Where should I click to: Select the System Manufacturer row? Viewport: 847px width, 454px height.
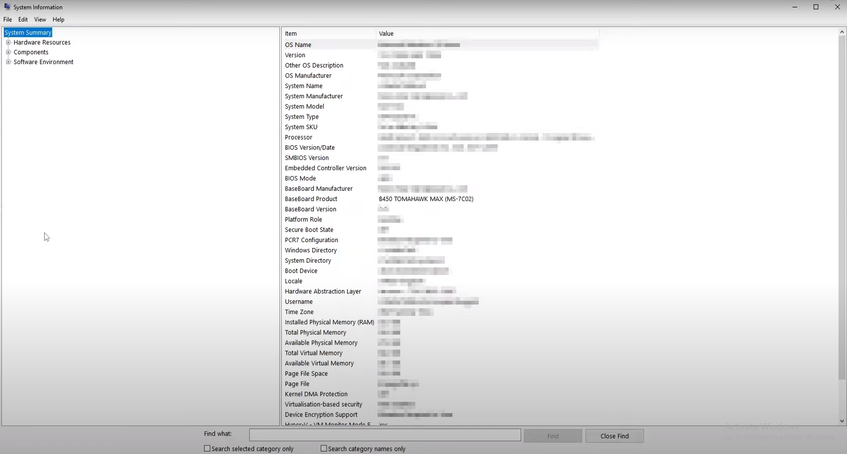pos(441,96)
